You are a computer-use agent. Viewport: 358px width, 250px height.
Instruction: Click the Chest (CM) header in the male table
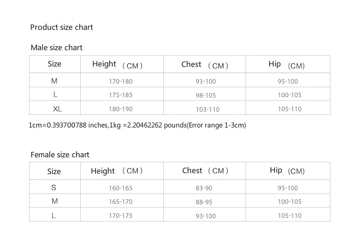204,65
